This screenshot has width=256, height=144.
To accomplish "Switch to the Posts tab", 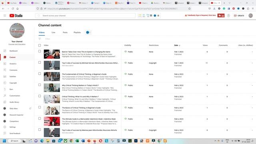I will tap(65, 32).
